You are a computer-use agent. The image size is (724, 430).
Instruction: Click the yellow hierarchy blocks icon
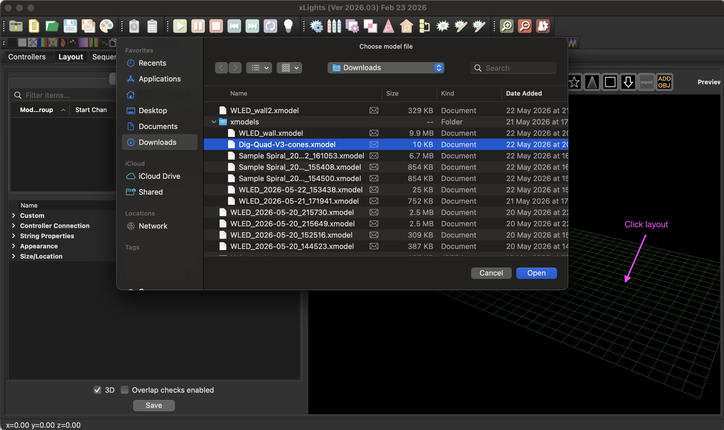coord(424,26)
